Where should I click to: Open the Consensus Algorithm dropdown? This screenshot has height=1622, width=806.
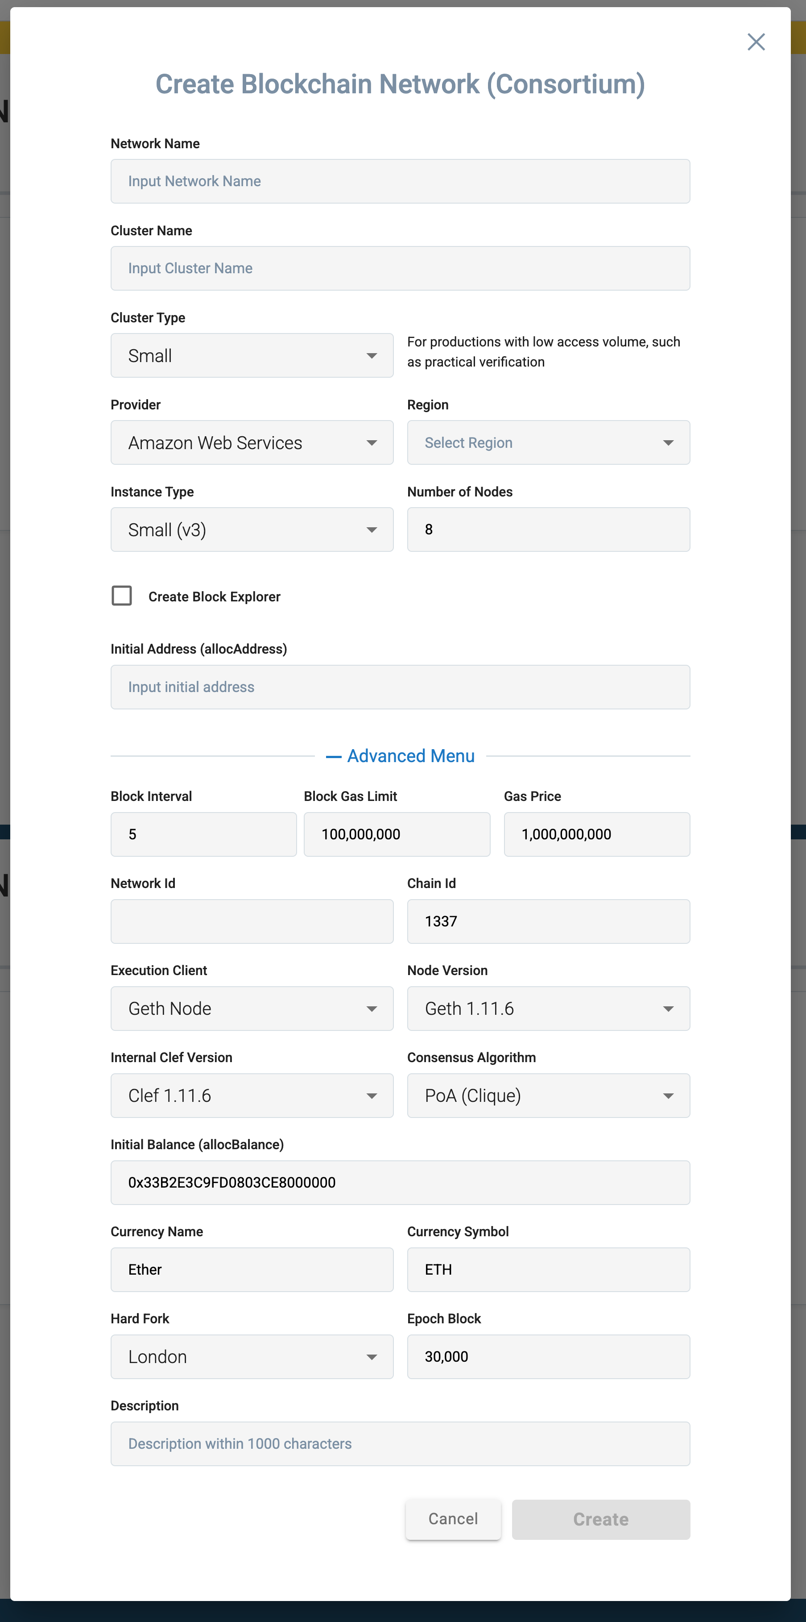[549, 1096]
